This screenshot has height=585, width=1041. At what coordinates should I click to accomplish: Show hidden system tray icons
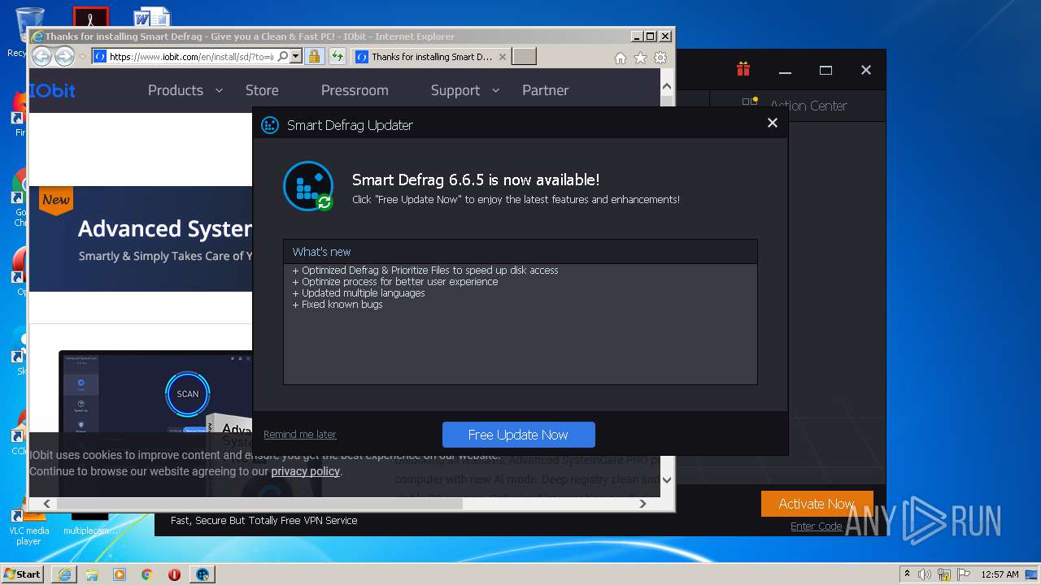click(907, 574)
